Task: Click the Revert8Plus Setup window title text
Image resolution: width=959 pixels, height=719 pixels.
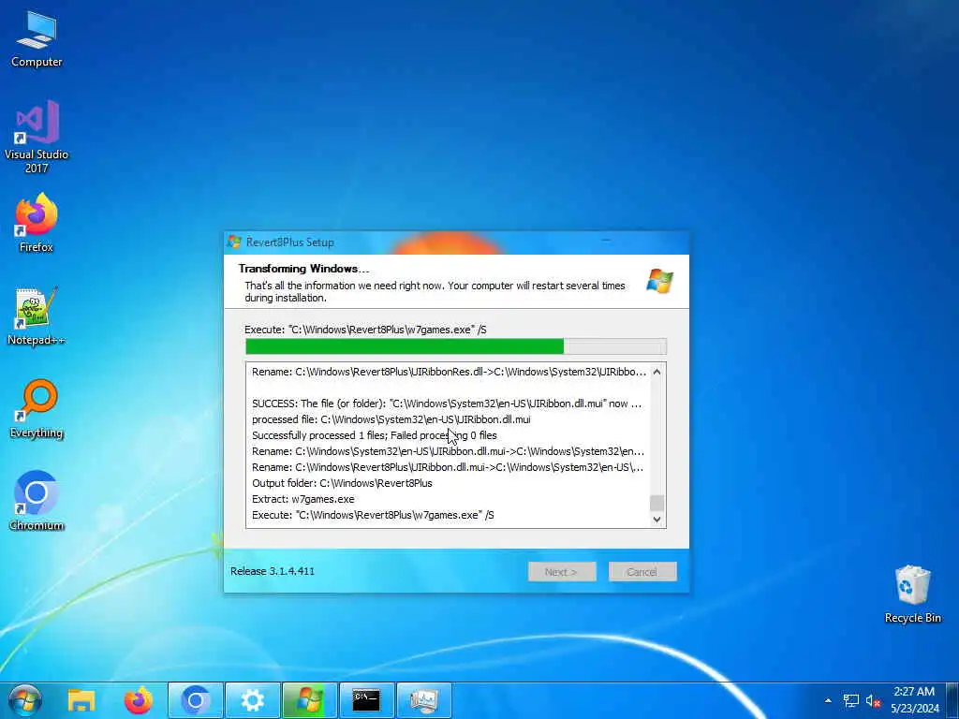Action: [x=290, y=242]
